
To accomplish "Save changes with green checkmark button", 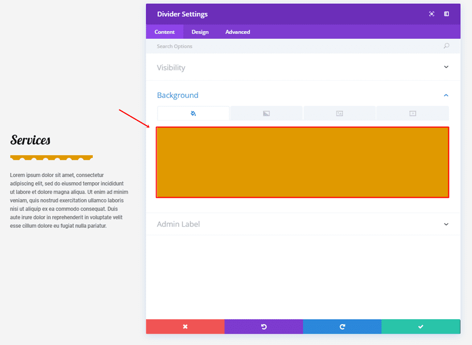I will 421,327.
